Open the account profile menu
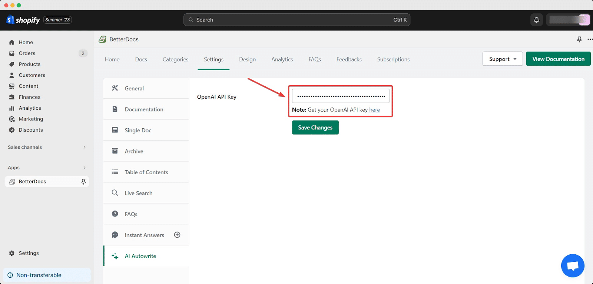The image size is (593, 284). pyautogui.click(x=568, y=20)
